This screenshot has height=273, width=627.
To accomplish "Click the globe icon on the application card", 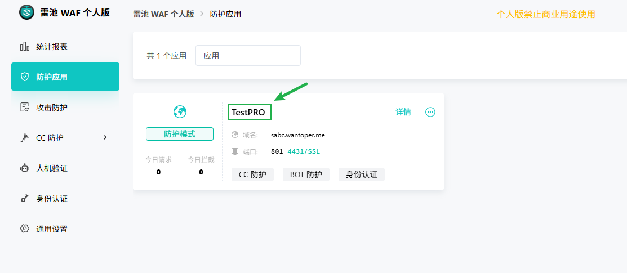I will [x=180, y=111].
